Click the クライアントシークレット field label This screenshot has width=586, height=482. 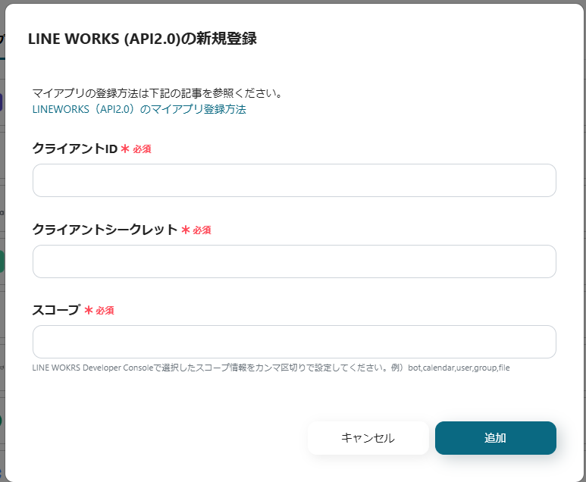coord(105,230)
